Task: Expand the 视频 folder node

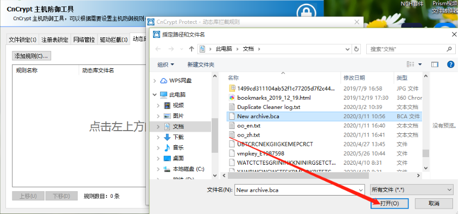Action: (x=158, y=106)
